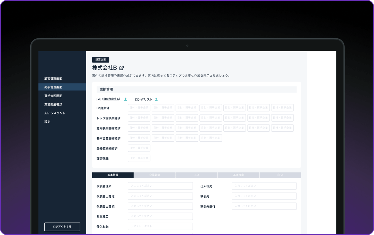Click the upload arrow next to IM（自動作成する）
The image size is (374, 235).
tap(125, 99)
